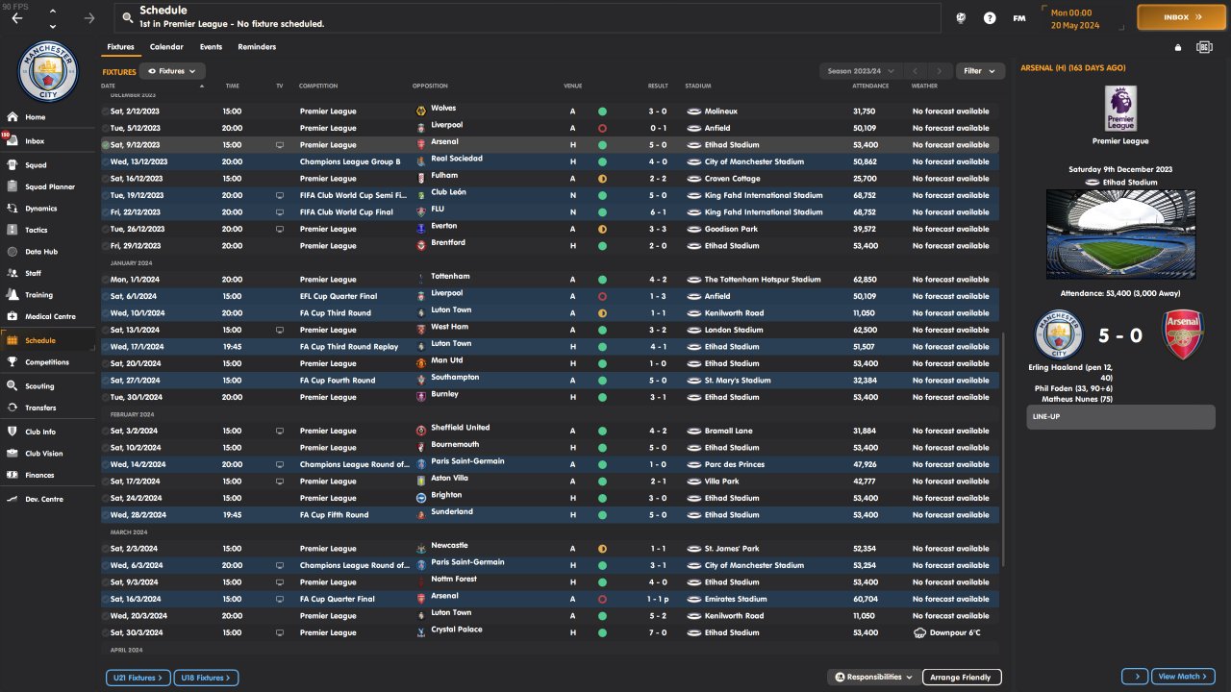Image resolution: width=1231 pixels, height=692 pixels.
Task: Open Competitions in the sidebar
Action: point(48,362)
